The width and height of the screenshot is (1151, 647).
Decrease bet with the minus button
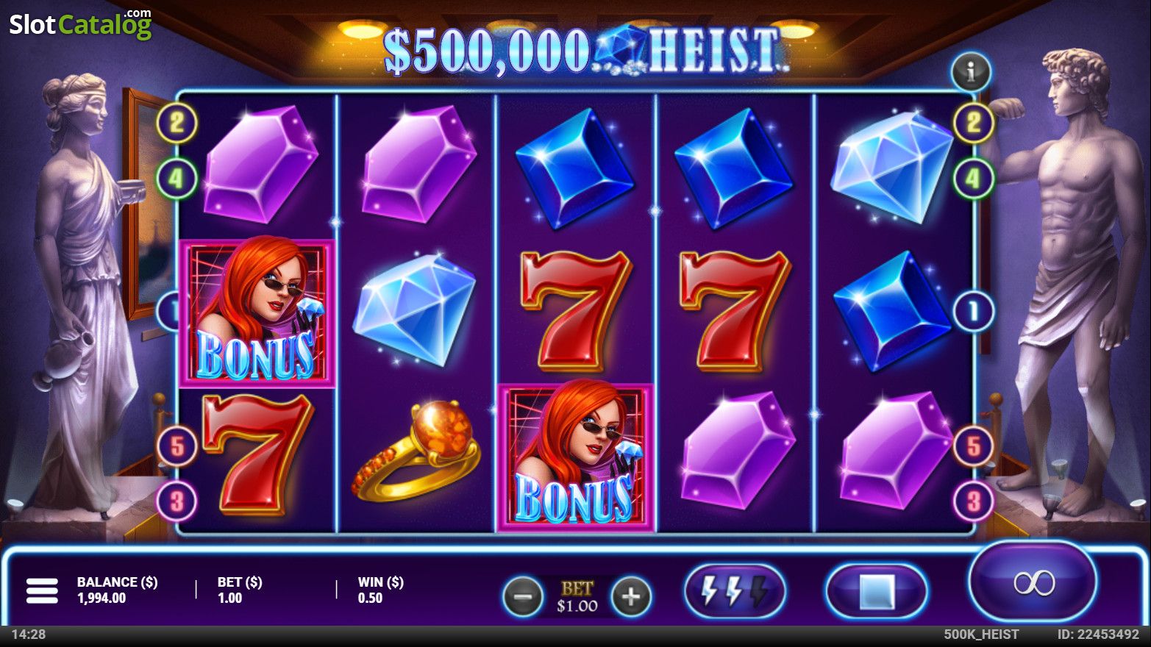click(523, 596)
